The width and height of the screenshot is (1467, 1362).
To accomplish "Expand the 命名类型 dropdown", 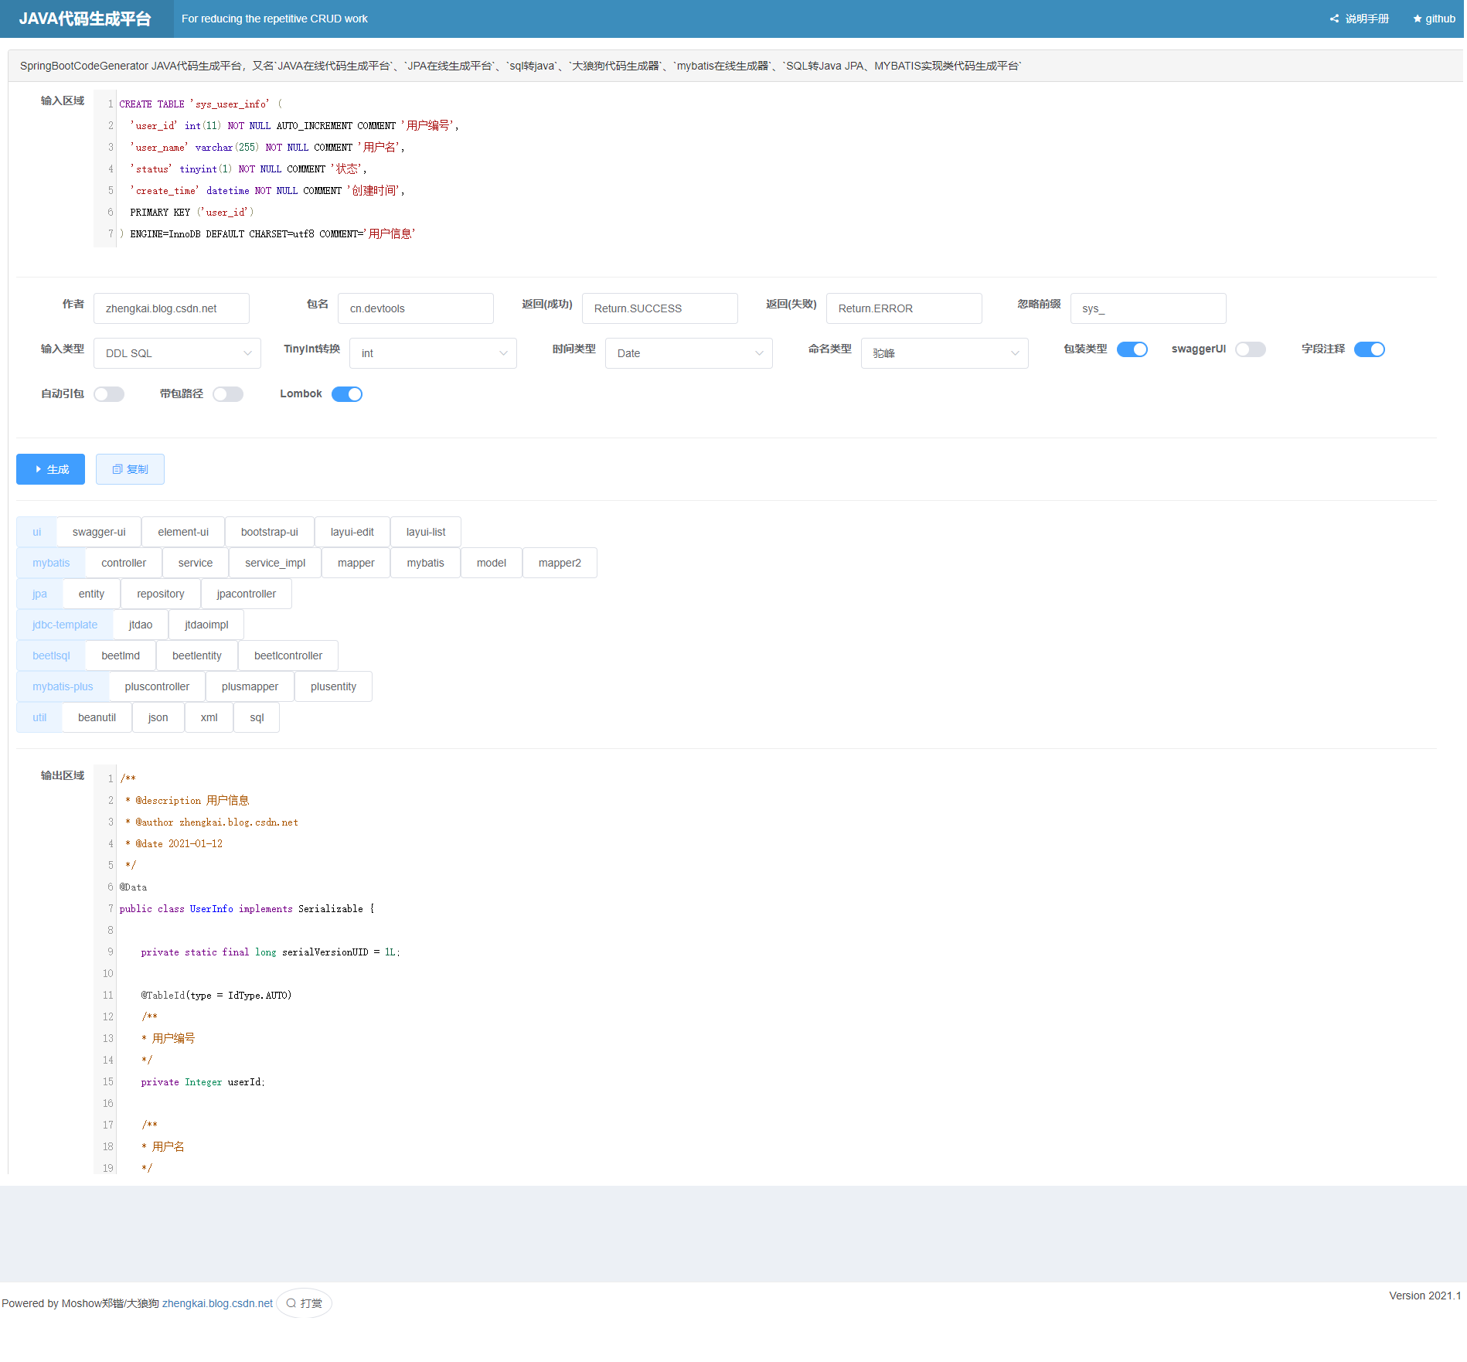I will coord(945,353).
